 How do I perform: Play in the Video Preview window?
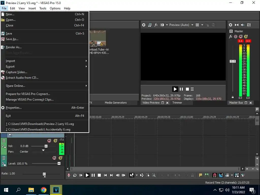[175, 89]
